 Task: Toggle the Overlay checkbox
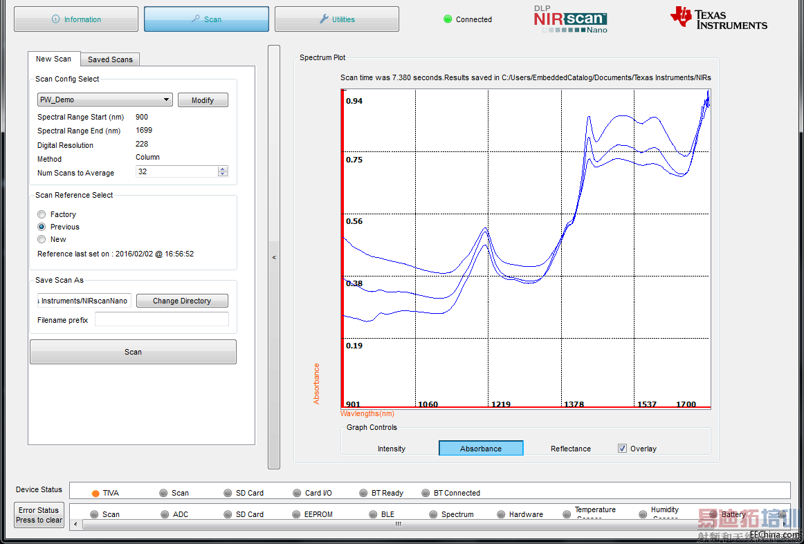coord(622,448)
